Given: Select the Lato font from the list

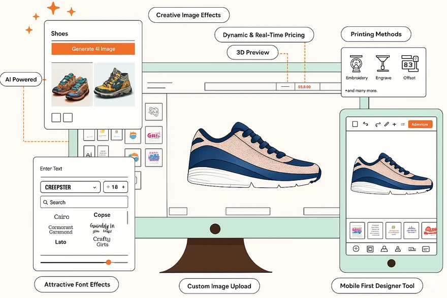Looking at the screenshot, I should pyautogui.click(x=60, y=242).
